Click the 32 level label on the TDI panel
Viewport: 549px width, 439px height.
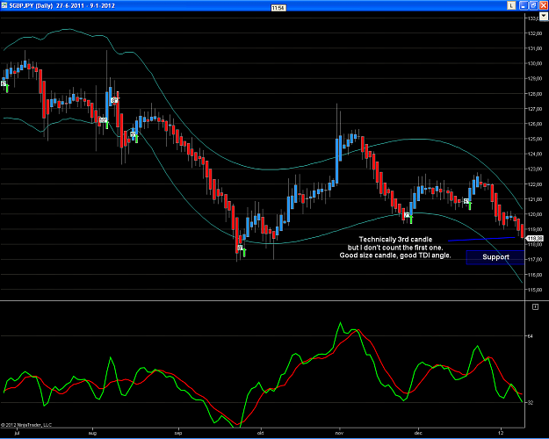tap(530, 403)
